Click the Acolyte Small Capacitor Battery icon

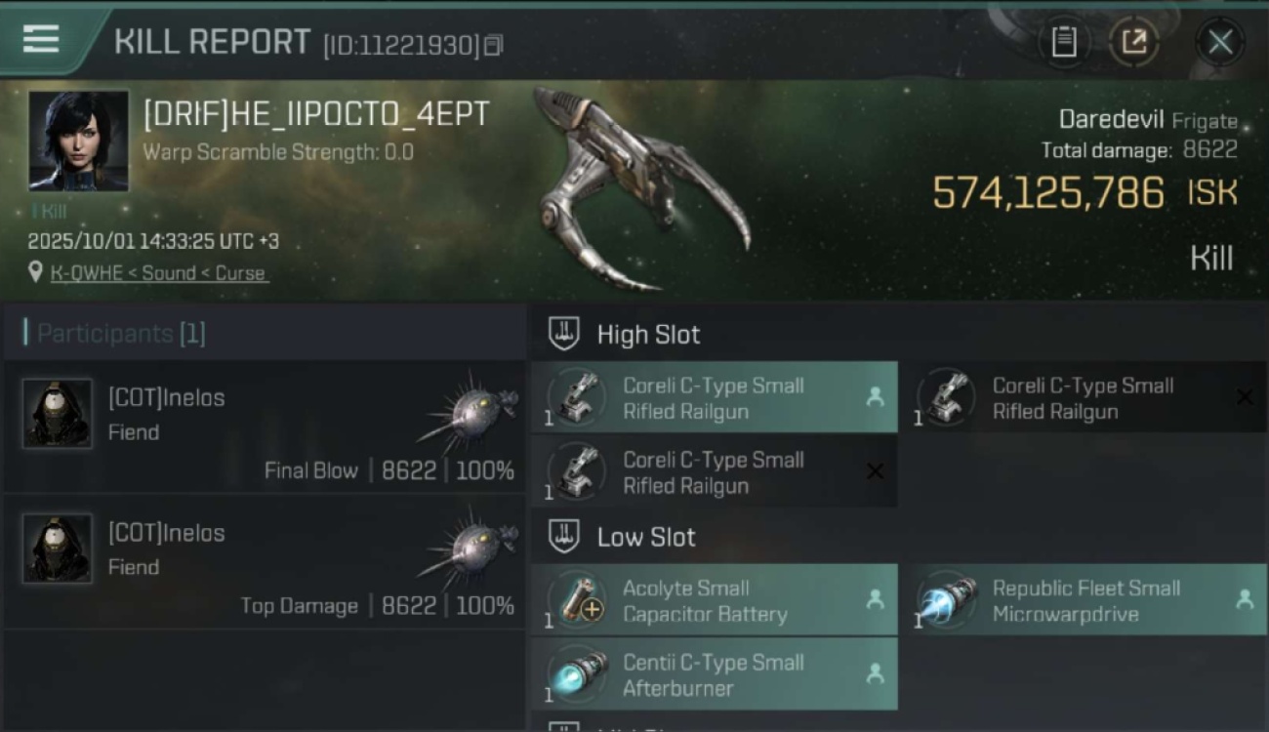pyautogui.click(x=577, y=600)
